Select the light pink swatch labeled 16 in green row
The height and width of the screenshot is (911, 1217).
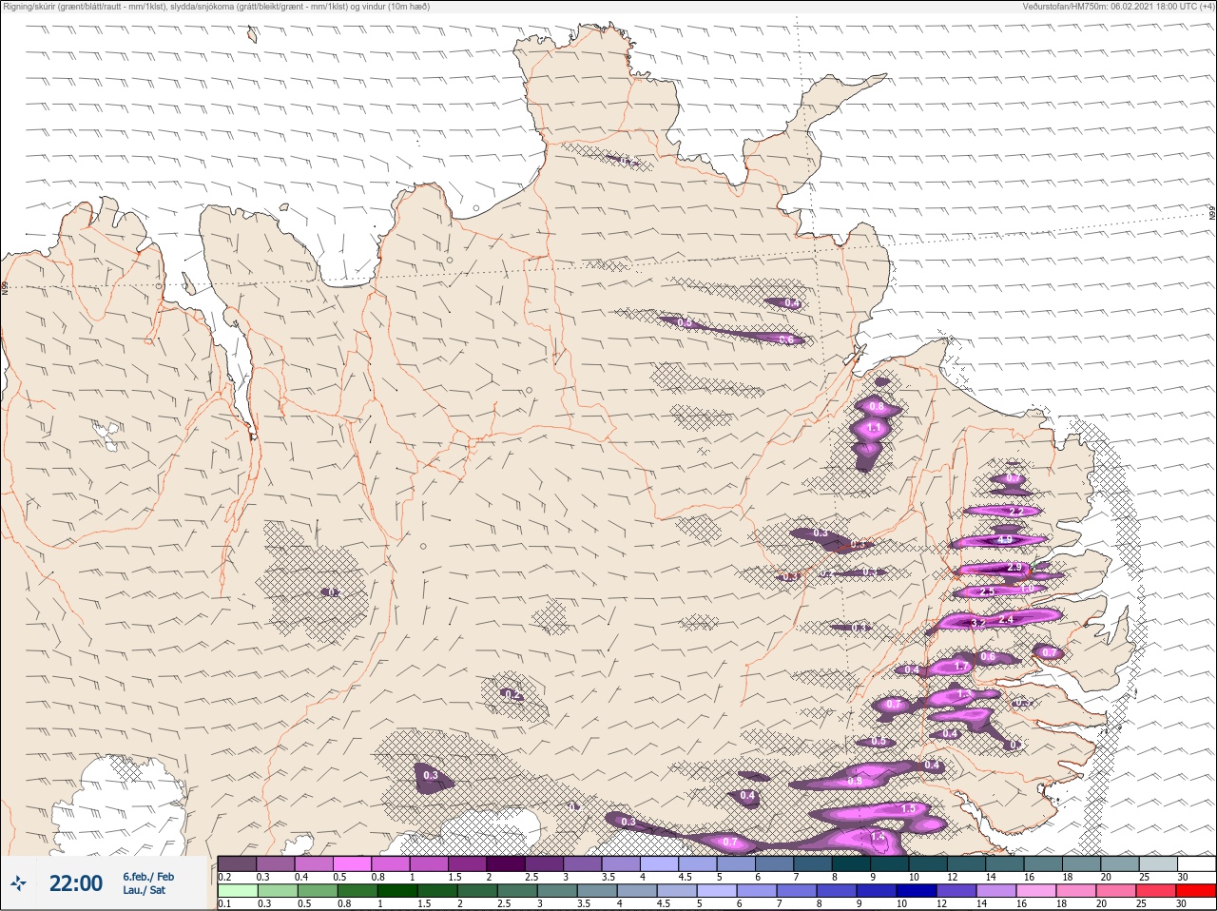point(1037,891)
